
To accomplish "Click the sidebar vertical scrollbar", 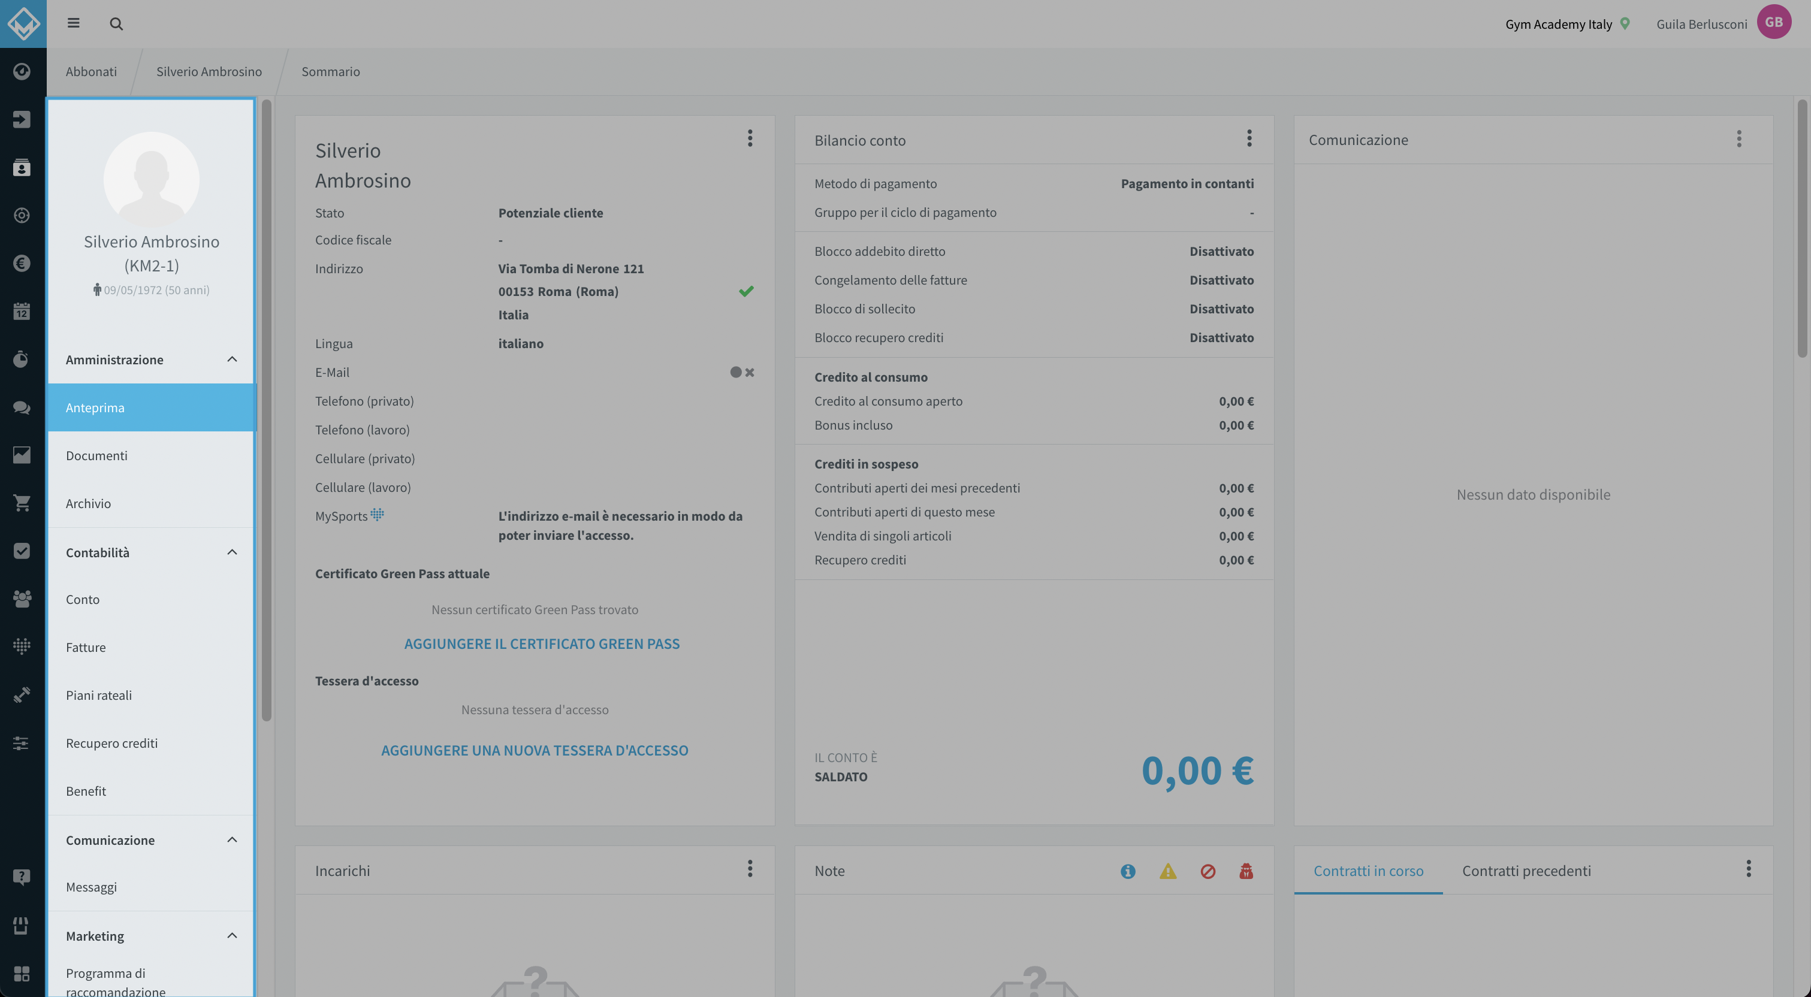I will (x=267, y=410).
